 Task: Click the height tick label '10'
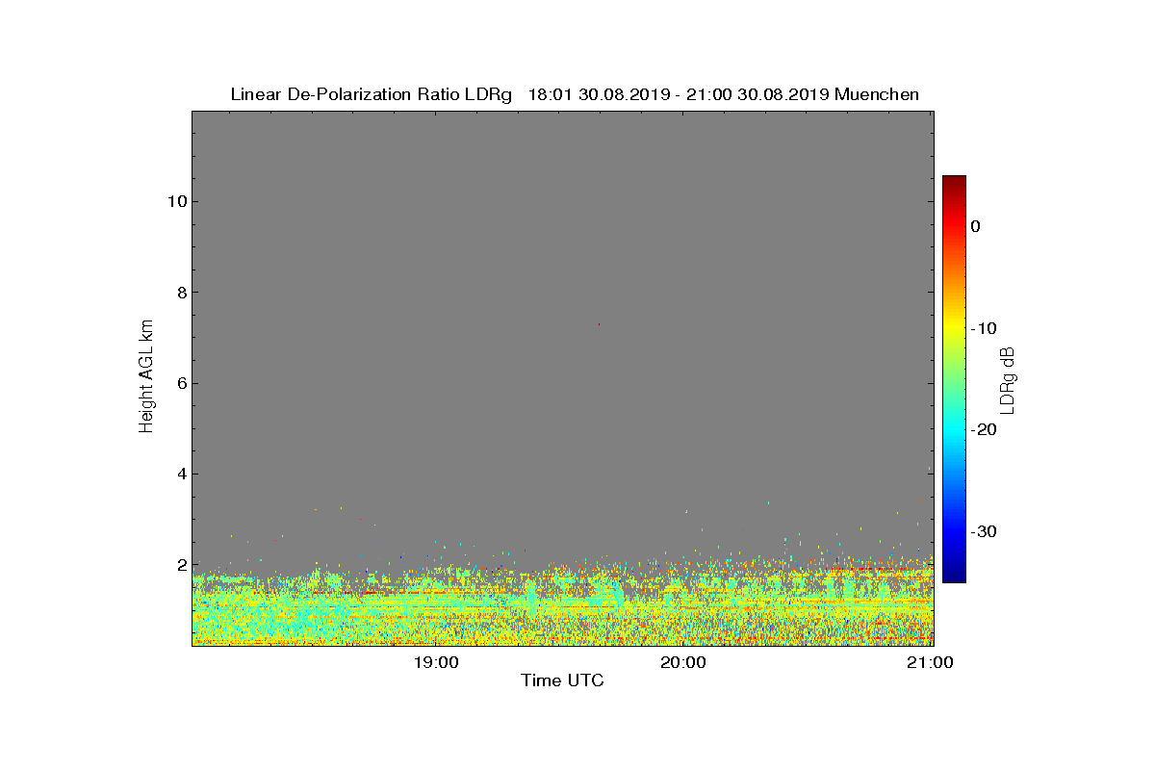175,201
